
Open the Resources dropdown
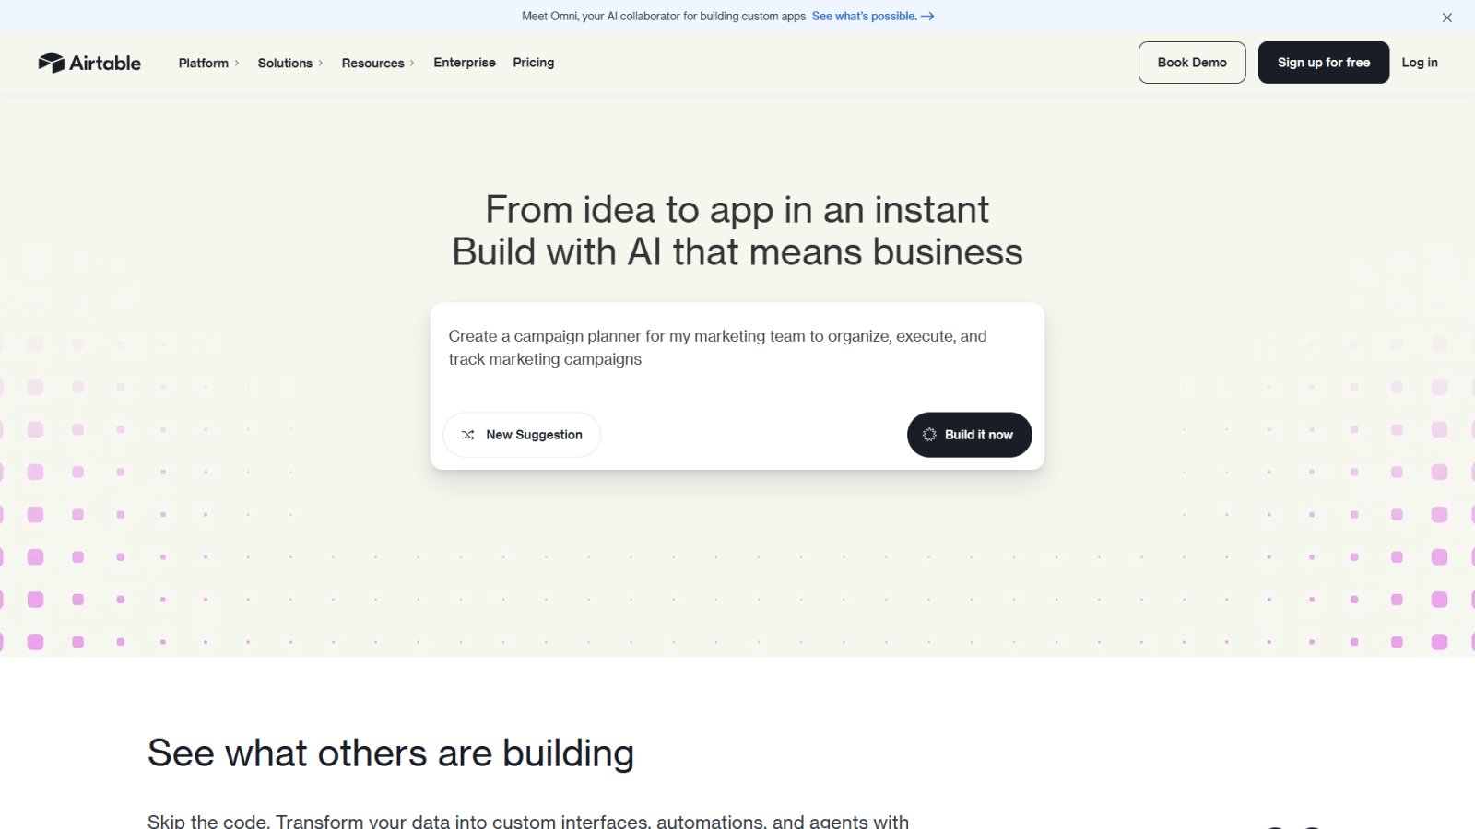(372, 63)
